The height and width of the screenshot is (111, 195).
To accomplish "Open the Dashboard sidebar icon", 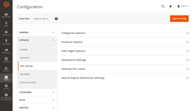I will 6,15.
